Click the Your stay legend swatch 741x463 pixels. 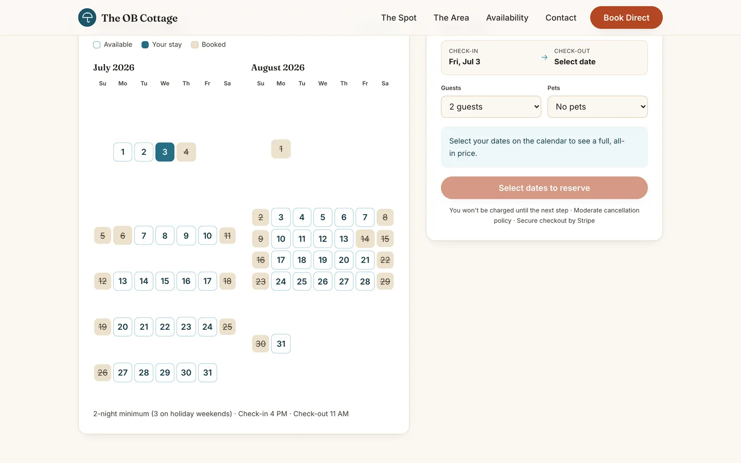pyautogui.click(x=145, y=45)
